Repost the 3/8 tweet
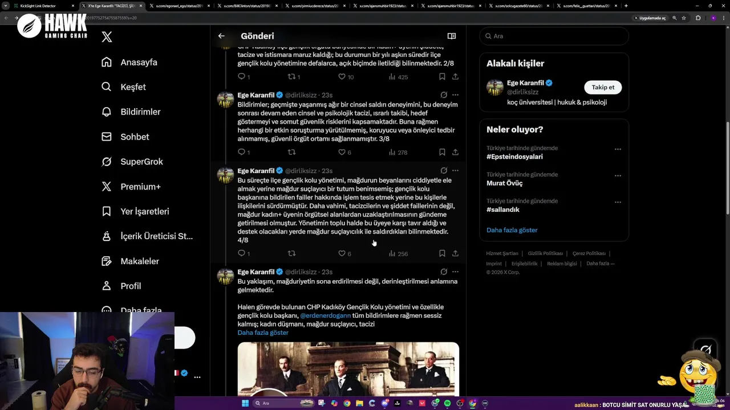The image size is (730, 410). point(291,152)
